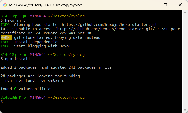Click 'added 2 packages' output line

[56, 67]
